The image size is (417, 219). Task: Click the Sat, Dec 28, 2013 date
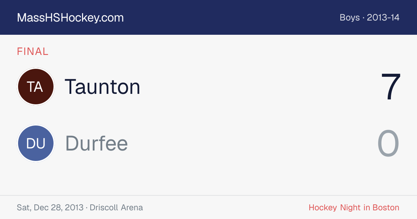pos(50,208)
